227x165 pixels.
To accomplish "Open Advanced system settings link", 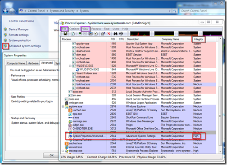I will (25, 46).
